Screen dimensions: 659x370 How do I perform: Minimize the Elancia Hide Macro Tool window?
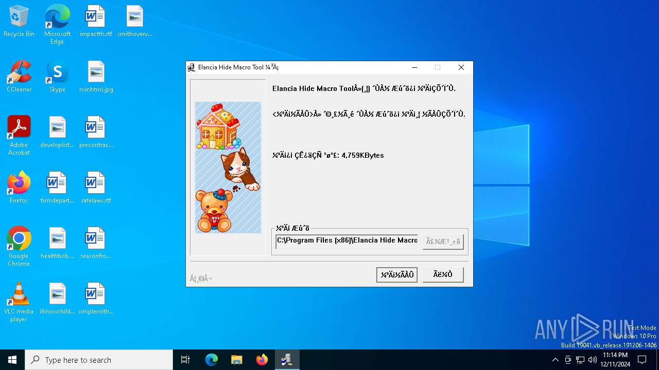click(x=414, y=67)
